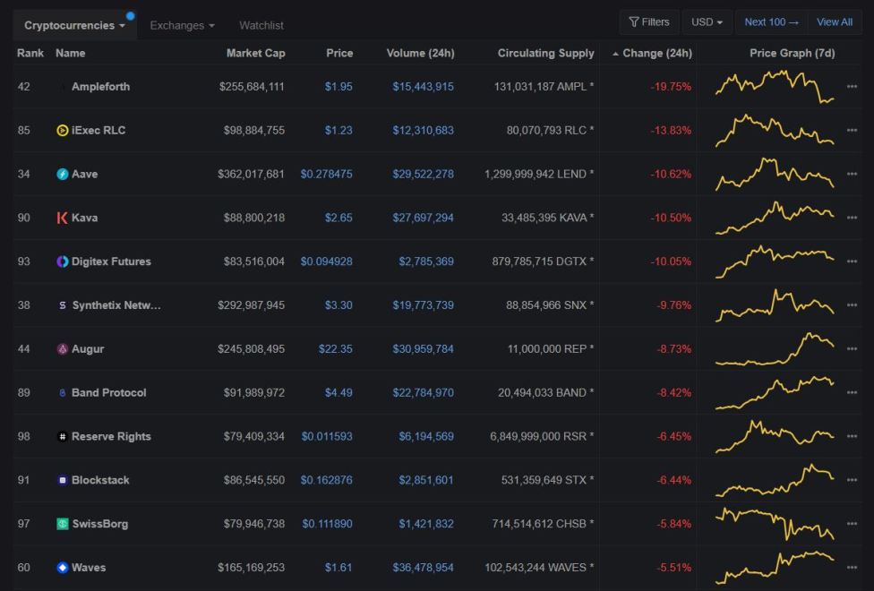Open the USD currency dropdown
The height and width of the screenshot is (591, 874).
coord(707,22)
